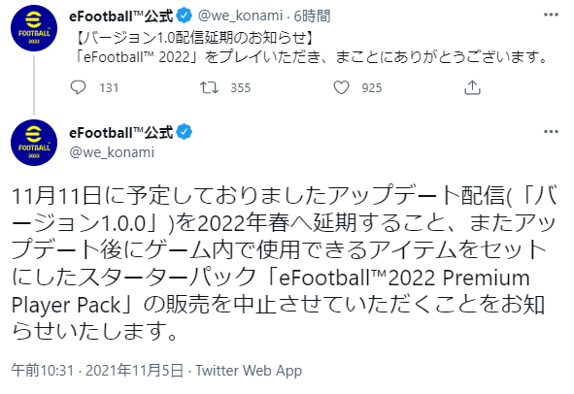
Task: Retweet the first tweet using the retweet icon
Action: pos(209,87)
